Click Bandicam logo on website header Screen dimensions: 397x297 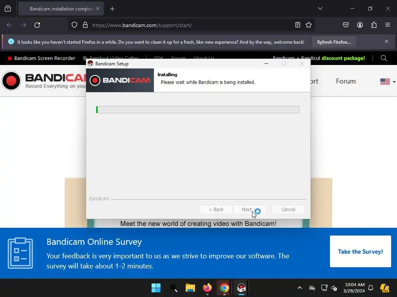tap(44, 81)
